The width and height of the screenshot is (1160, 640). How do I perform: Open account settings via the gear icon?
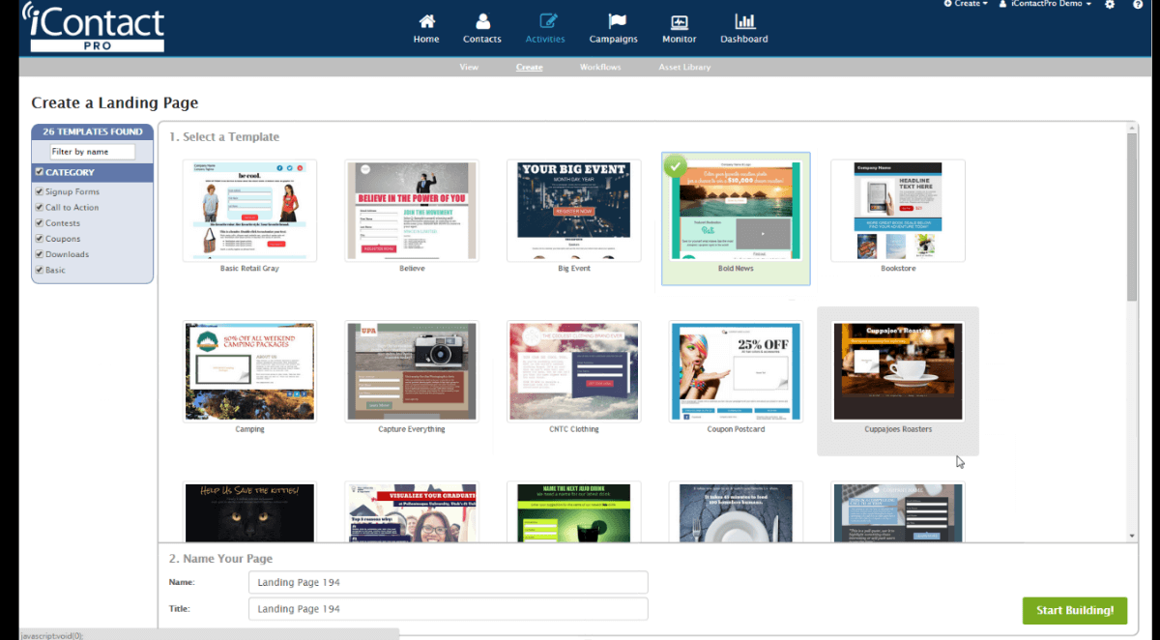click(1110, 5)
